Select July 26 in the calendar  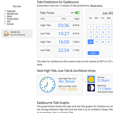(x=90, y=42)
